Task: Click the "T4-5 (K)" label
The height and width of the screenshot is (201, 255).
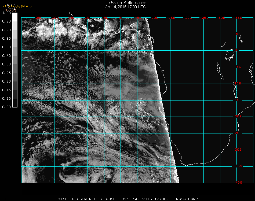Action: 10,10
